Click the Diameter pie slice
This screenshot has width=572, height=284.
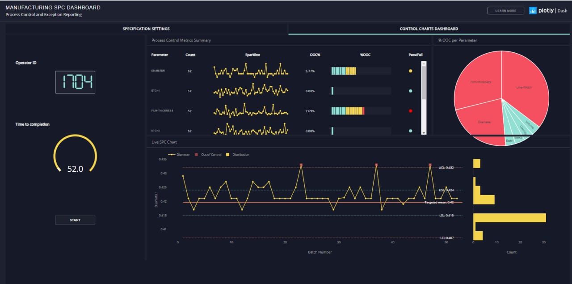tap(485, 122)
